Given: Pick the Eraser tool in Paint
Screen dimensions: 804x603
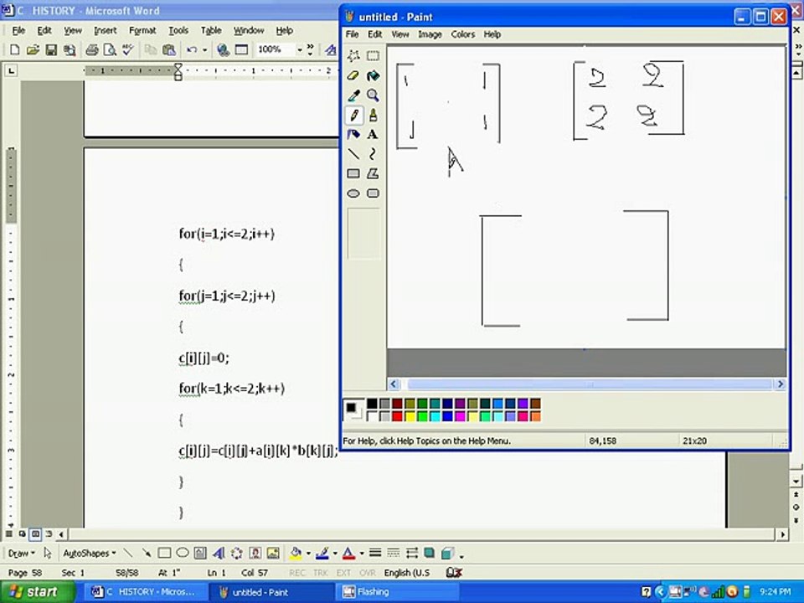Looking at the screenshot, I should point(353,75).
